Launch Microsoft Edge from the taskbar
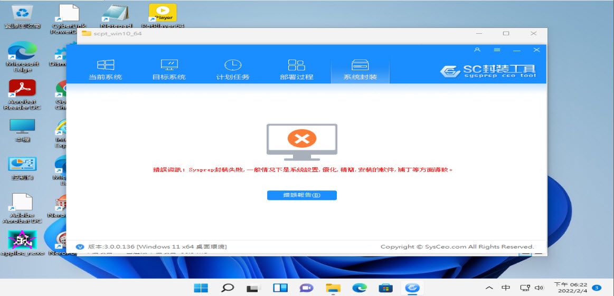This screenshot has height=296, width=614. pos(360,288)
